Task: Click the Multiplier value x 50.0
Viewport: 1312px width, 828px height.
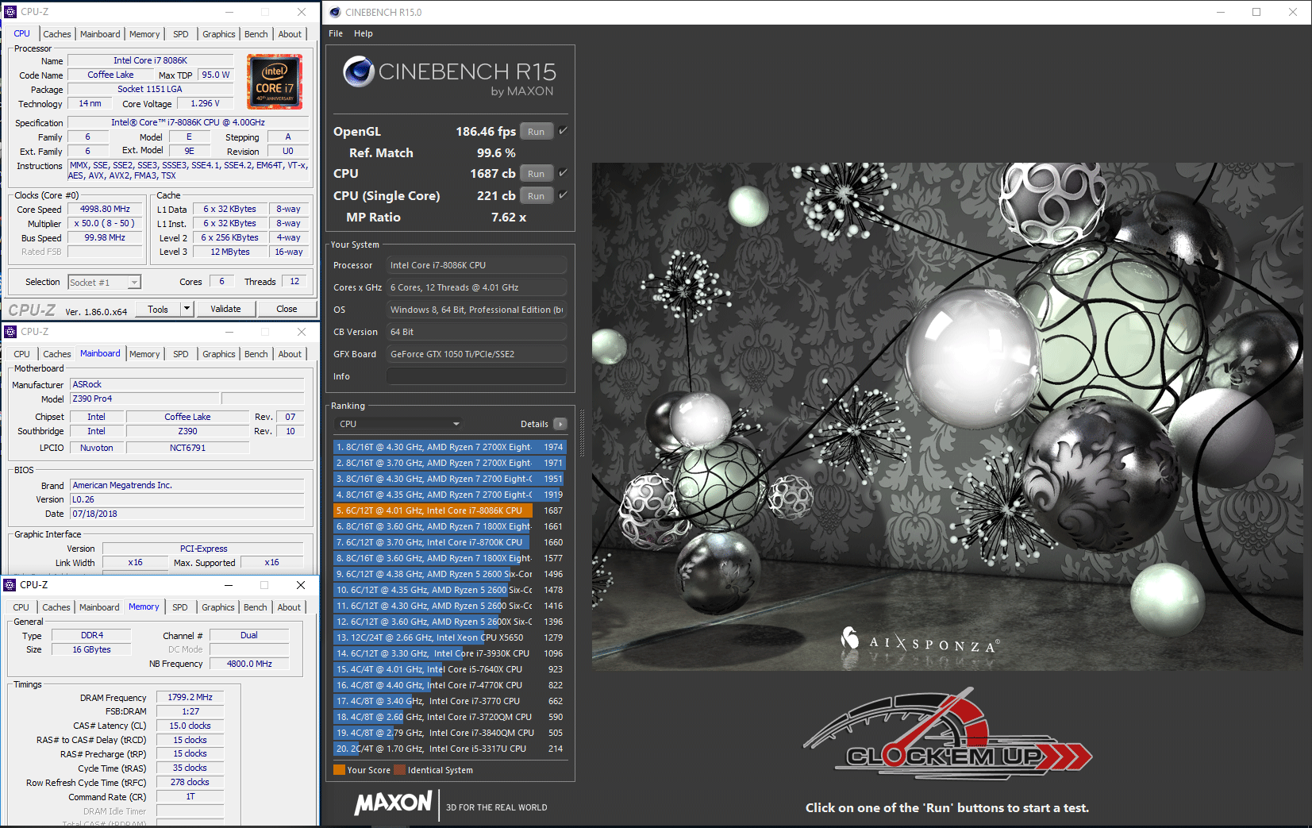Action: pos(105,223)
